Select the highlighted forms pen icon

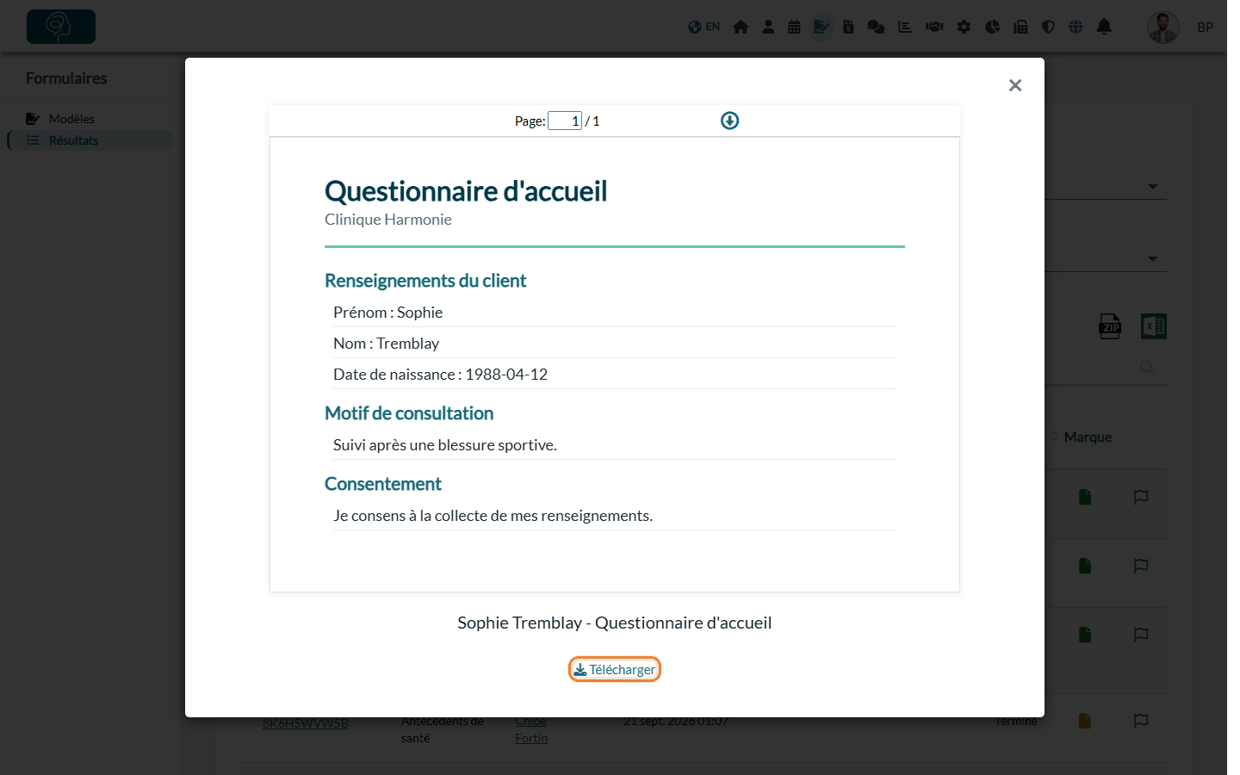click(821, 27)
